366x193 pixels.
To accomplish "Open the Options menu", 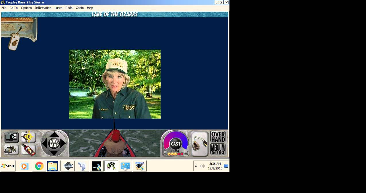I will [26, 8].
